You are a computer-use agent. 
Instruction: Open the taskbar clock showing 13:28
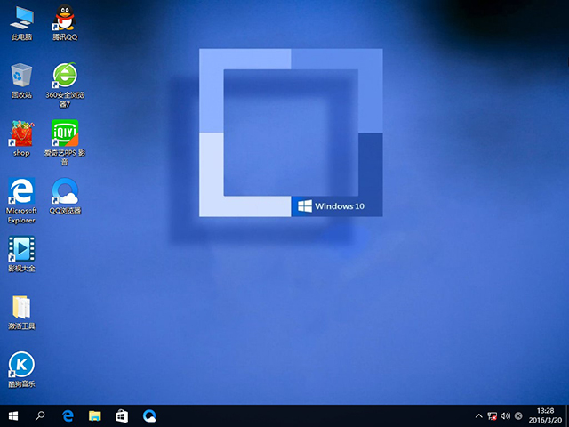coord(546,415)
